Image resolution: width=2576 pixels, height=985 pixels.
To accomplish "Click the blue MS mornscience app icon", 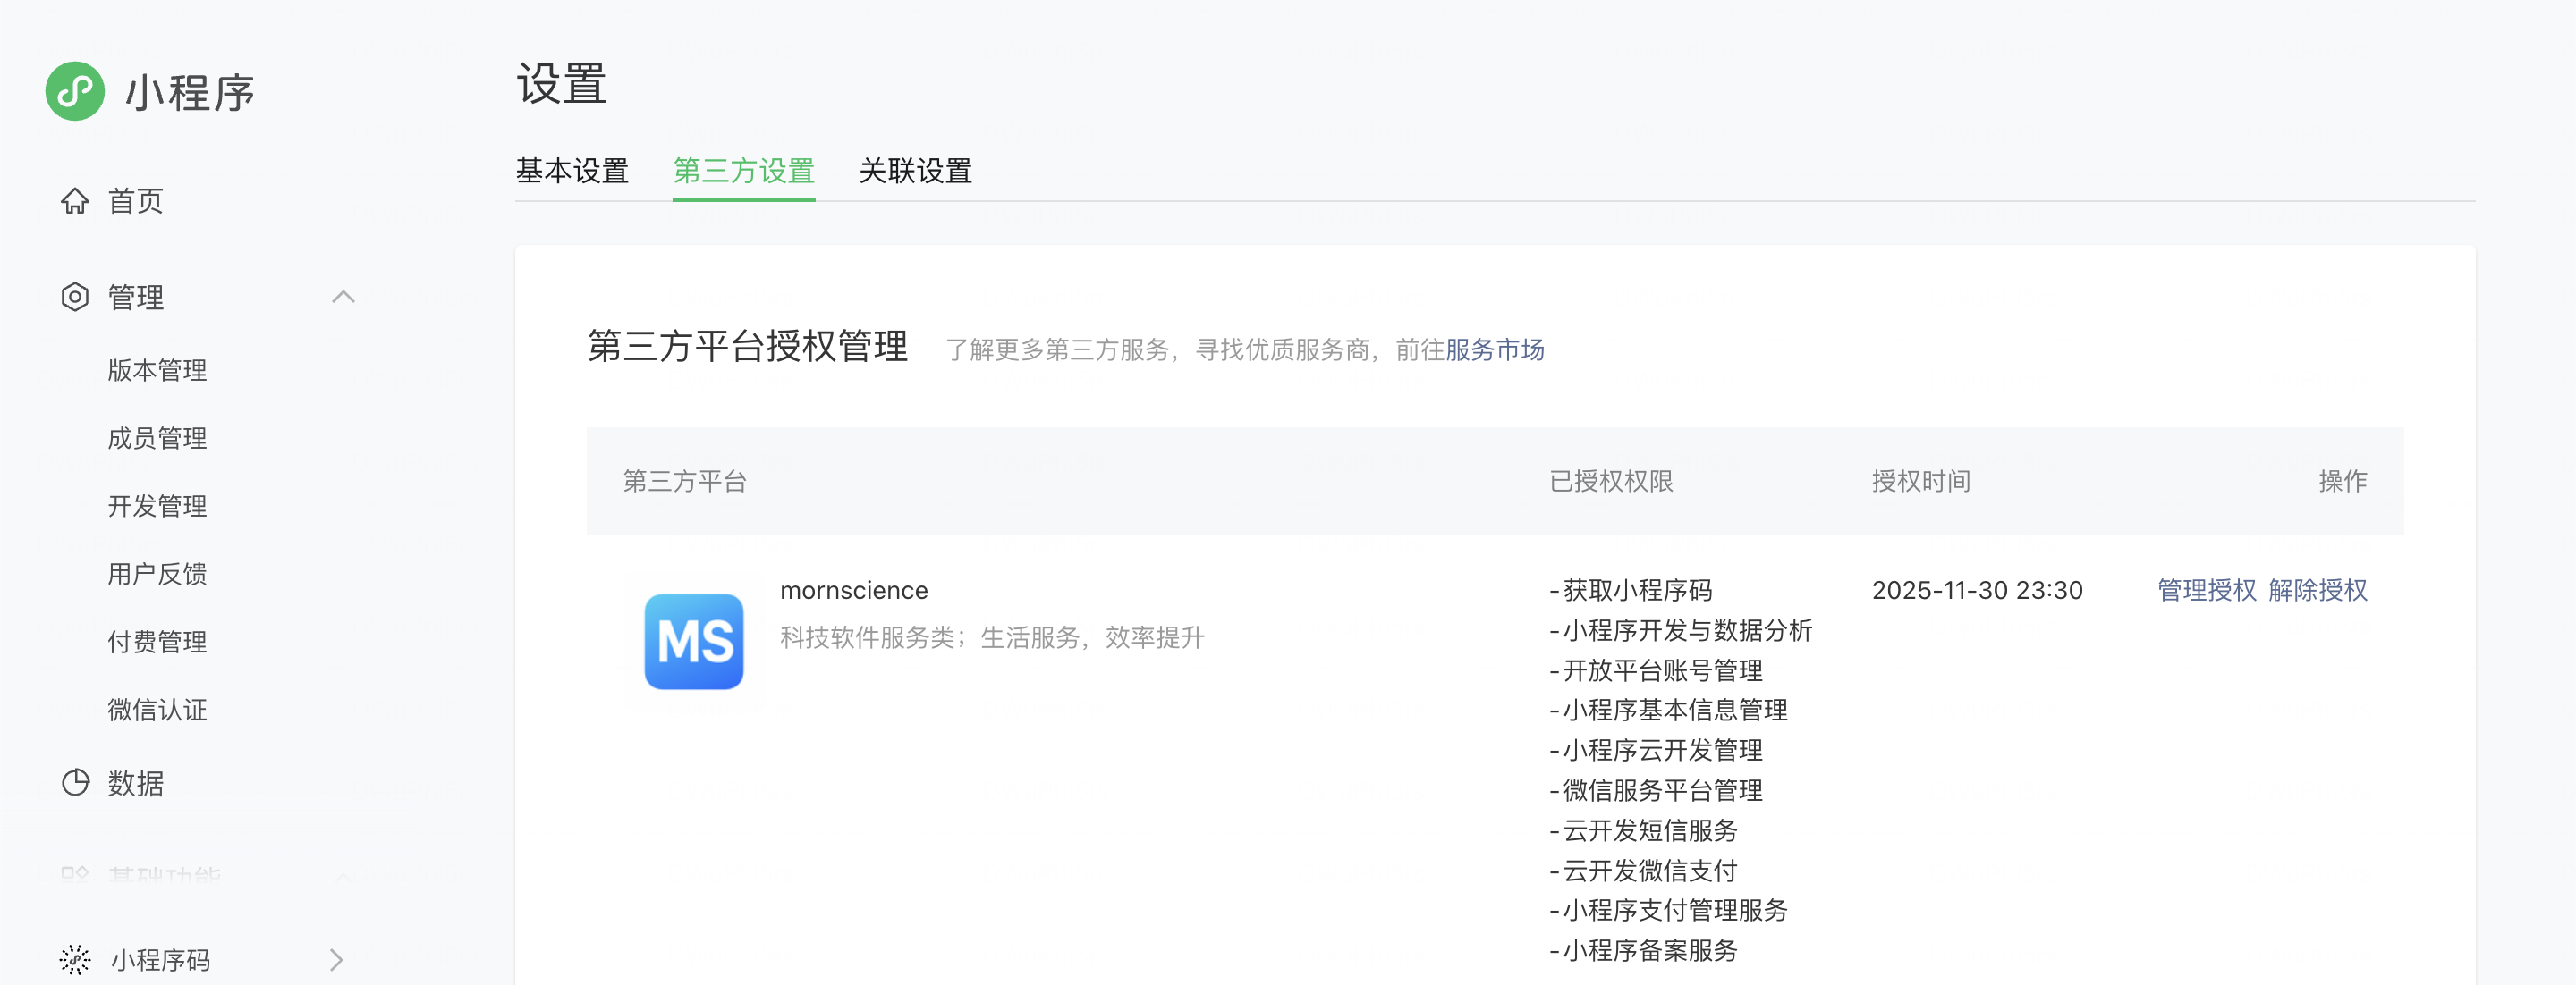I will click(694, 642).
